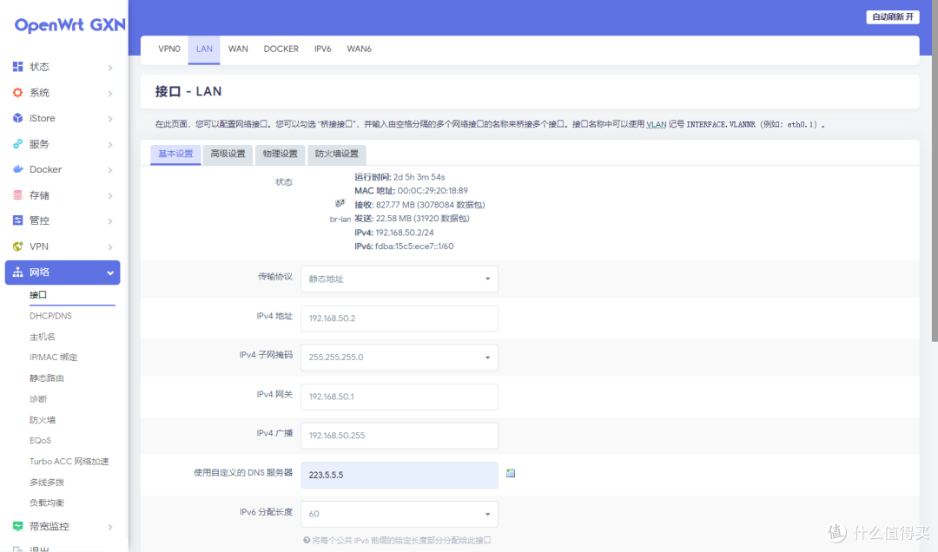
Task: Open the 防火墙设置 firewall settings tab
Action: tap(337, 154)
